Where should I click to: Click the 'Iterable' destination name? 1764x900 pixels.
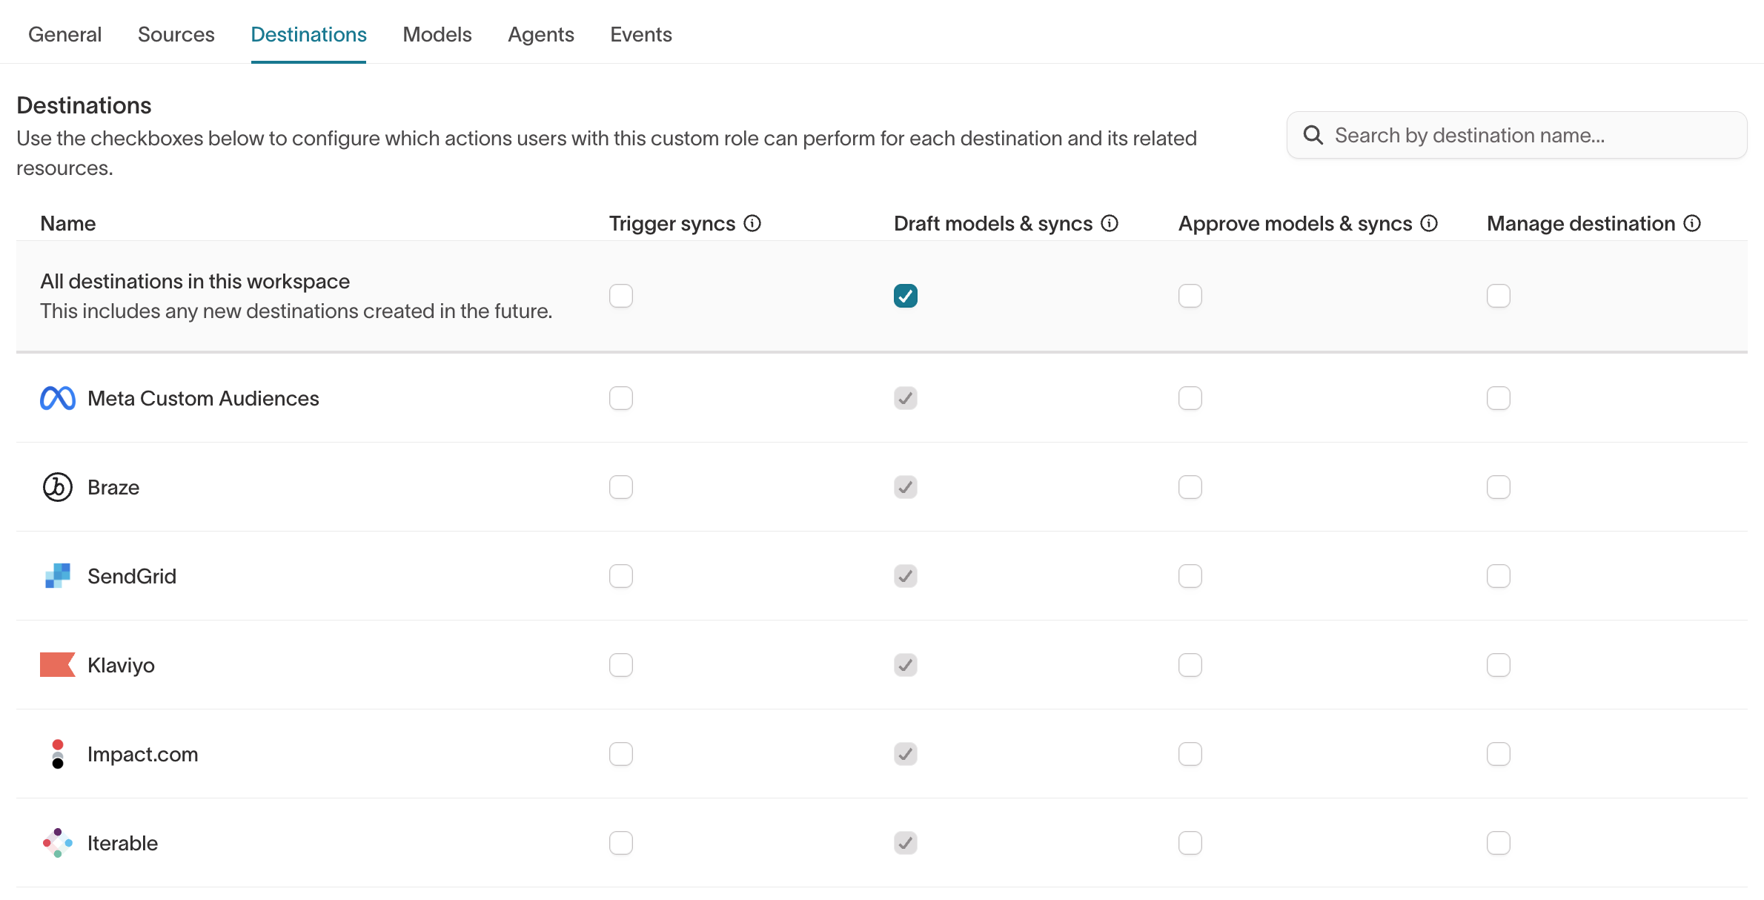point(122,843)
